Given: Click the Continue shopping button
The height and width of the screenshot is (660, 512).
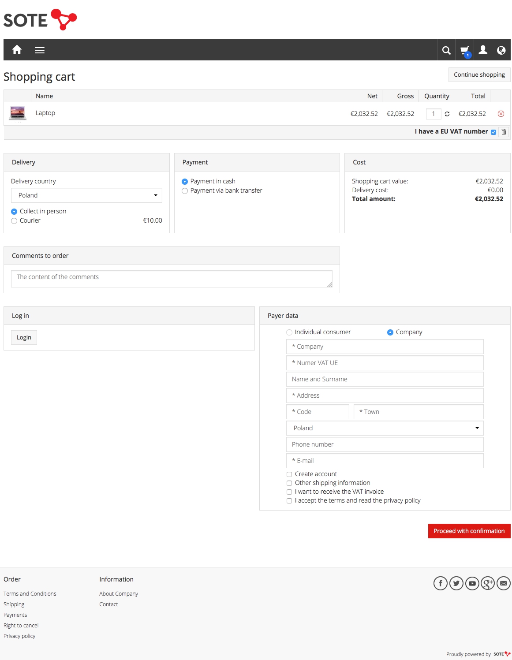Looking at the screenshot, I should (479, 75).
